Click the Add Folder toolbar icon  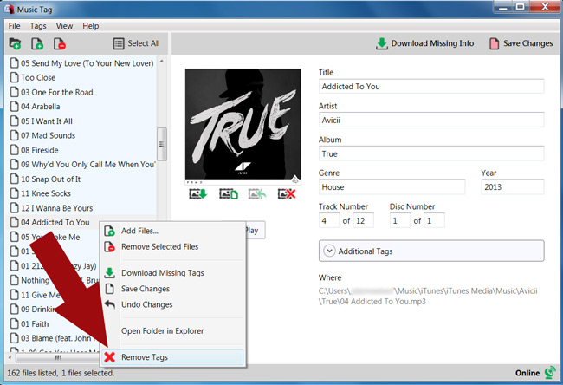click(15, 43)
